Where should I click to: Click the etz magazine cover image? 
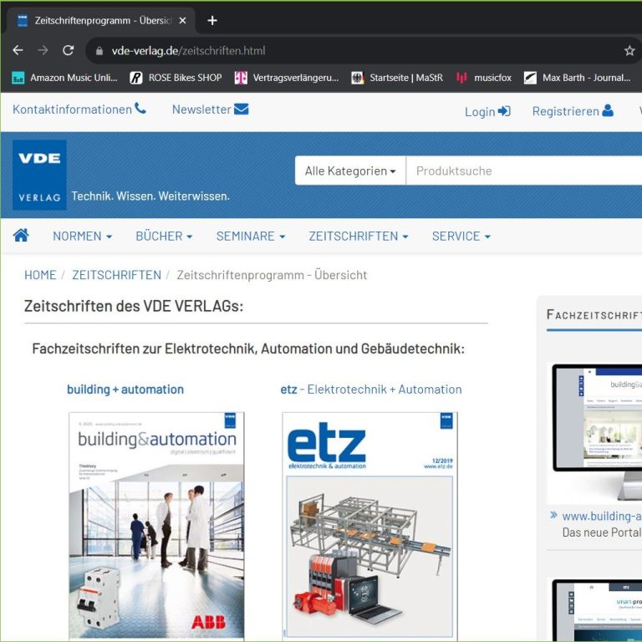[369, 527]
